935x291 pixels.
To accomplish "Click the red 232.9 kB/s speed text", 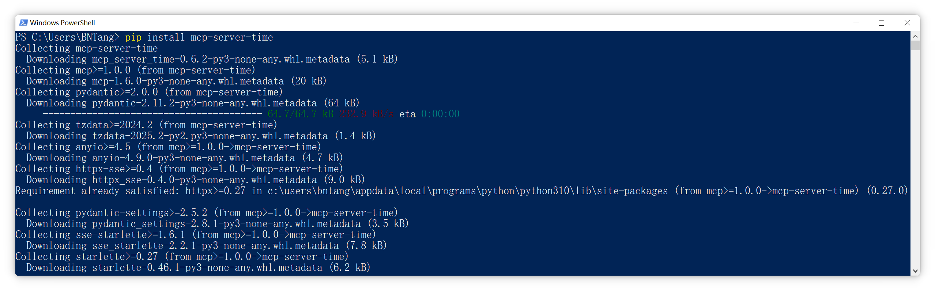I will tap(366, 114).
